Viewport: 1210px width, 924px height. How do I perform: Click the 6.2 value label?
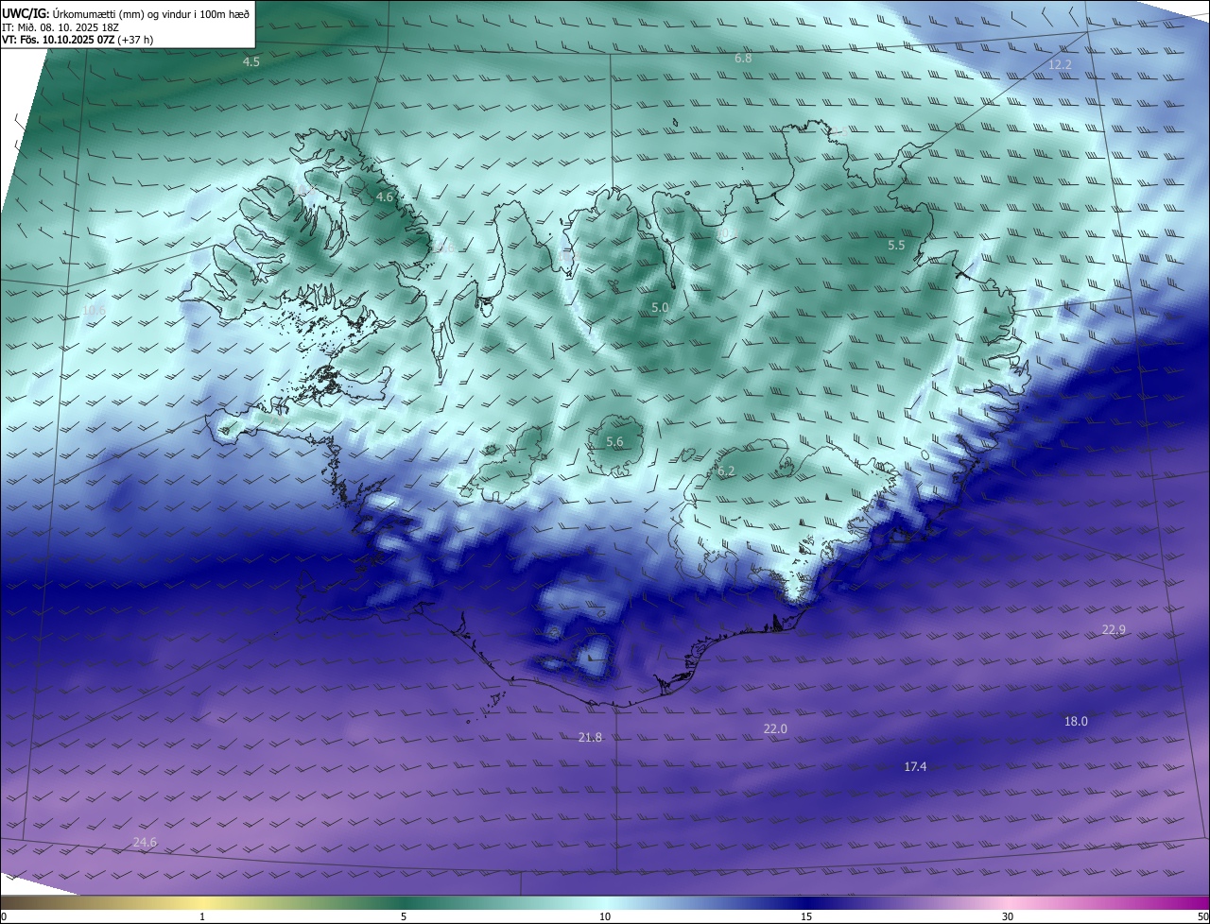pyautogui.click(x=726, y=471)
